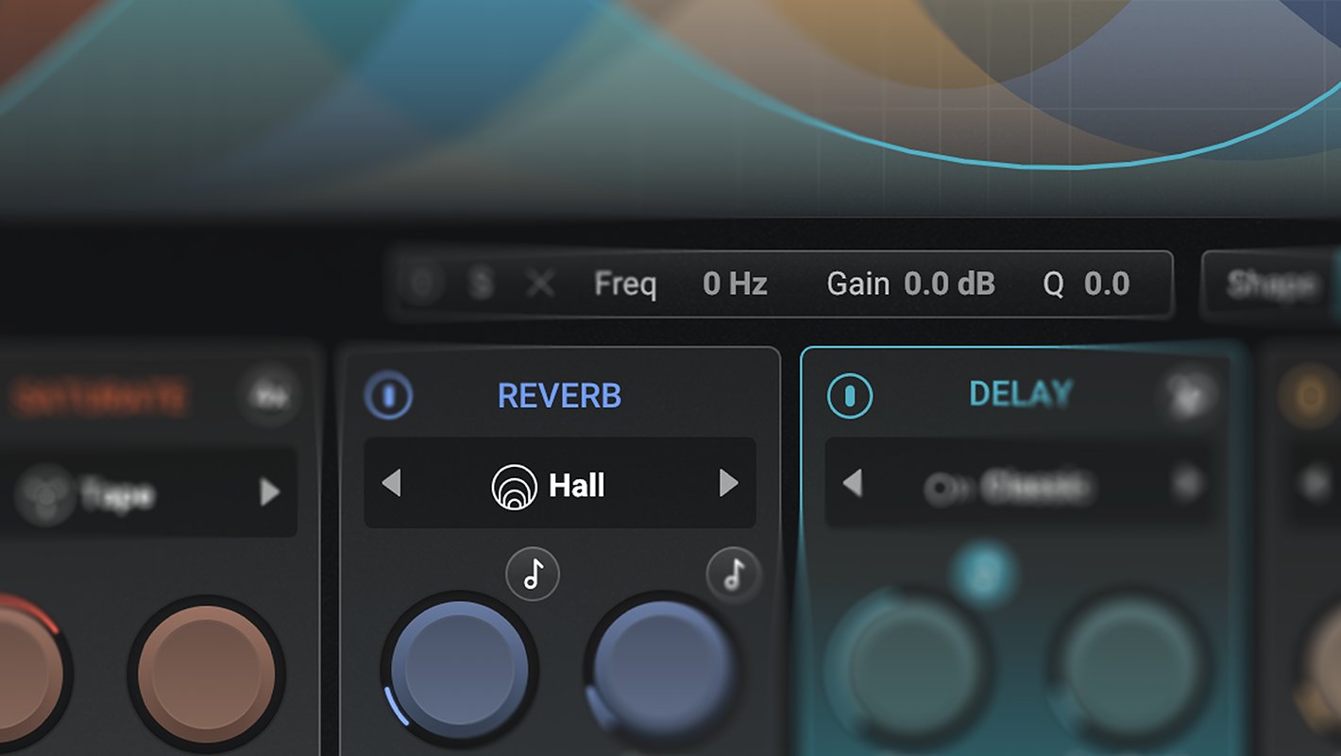The height and width of the screenshot is (756, 1341).
Task: Solo the EQ band with the S icon
Action: pos(482,283)
